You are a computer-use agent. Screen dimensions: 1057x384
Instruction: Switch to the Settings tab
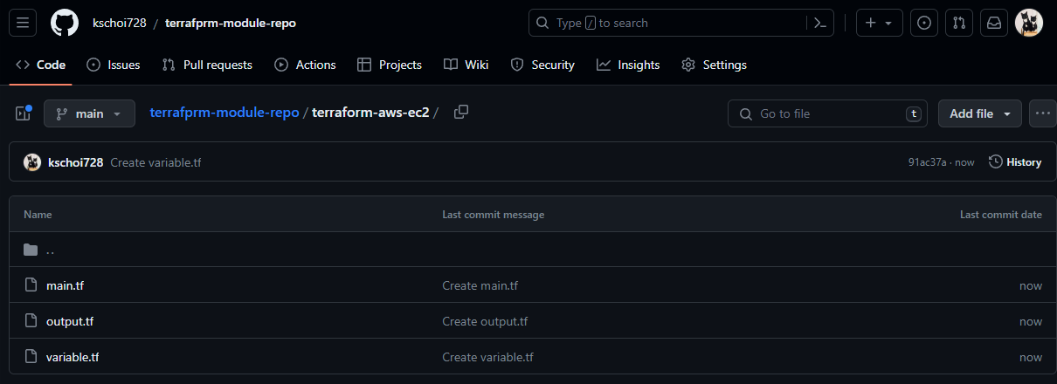tap(714, 65)
